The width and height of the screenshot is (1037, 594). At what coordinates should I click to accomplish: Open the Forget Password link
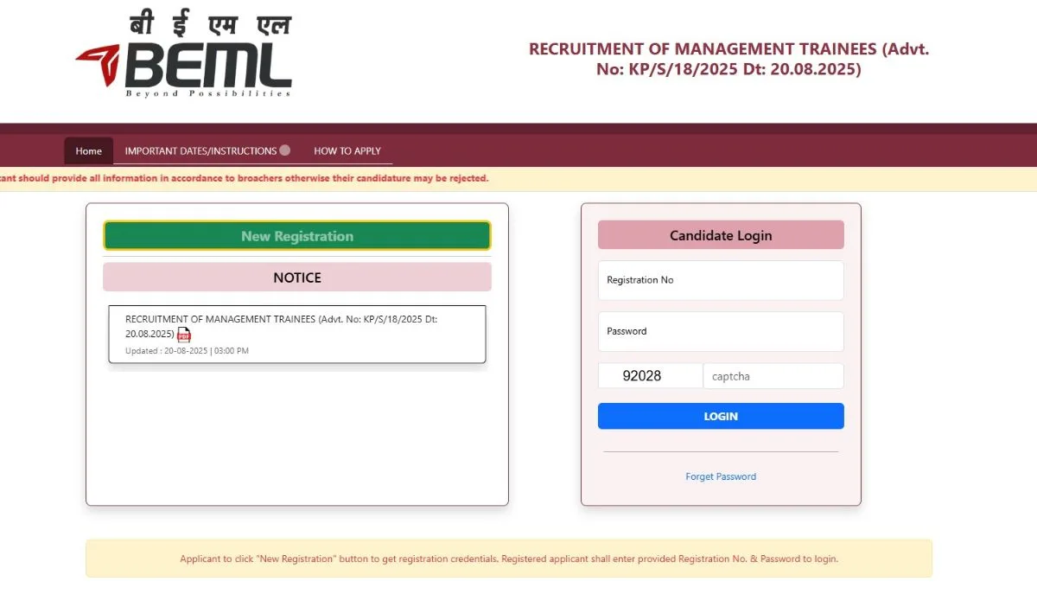(721, 476)
